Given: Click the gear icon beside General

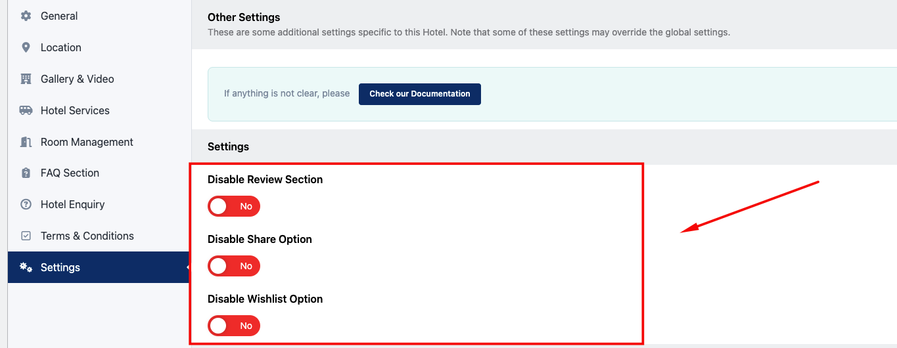Looking at the screenshot, I should point(26,16).
